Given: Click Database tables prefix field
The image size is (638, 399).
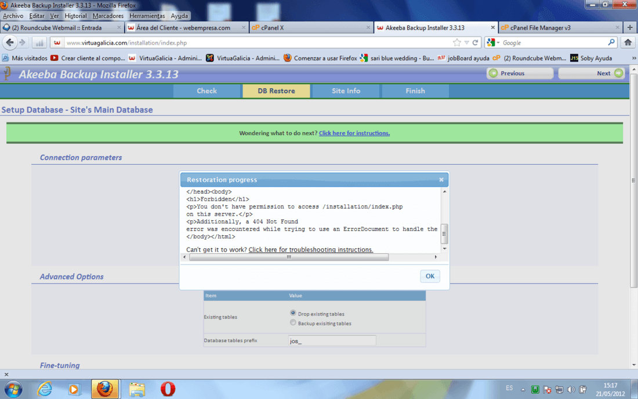Looking at the screenshot, I should click(332, 341).
